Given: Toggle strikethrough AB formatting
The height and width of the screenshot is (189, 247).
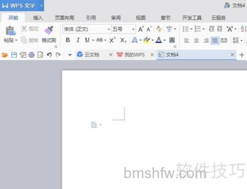Looking at the screenshot, I should coord(100,40).
